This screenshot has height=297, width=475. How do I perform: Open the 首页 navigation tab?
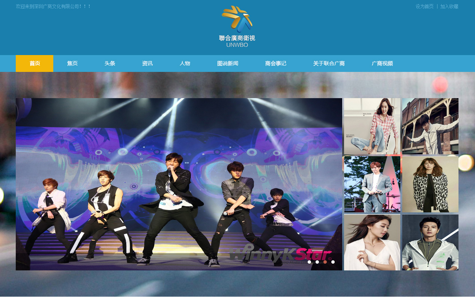(x=35, y=63)
